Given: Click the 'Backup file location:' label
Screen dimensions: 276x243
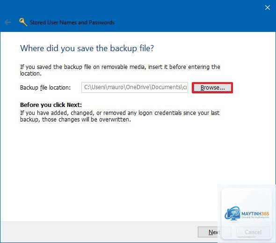Looking at the screenshot, I should coord(45,88).
